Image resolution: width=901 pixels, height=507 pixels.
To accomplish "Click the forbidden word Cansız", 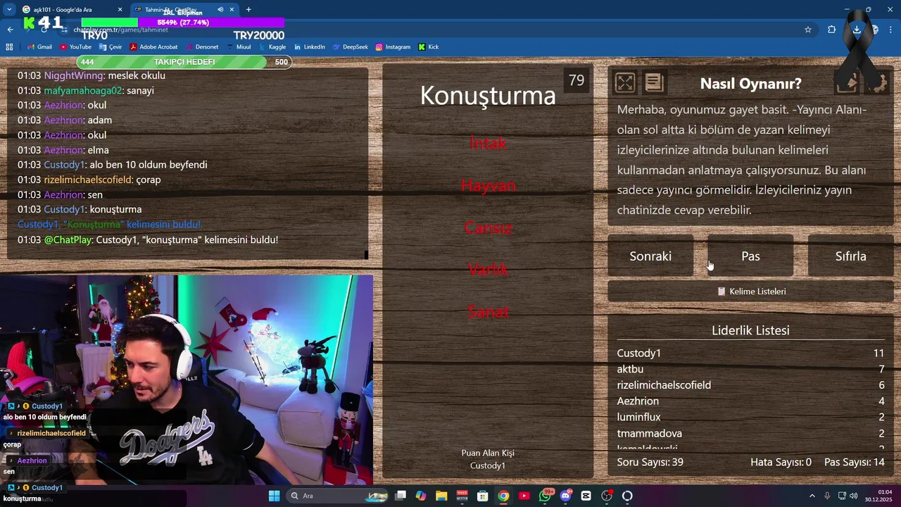I will click(488, 227).
